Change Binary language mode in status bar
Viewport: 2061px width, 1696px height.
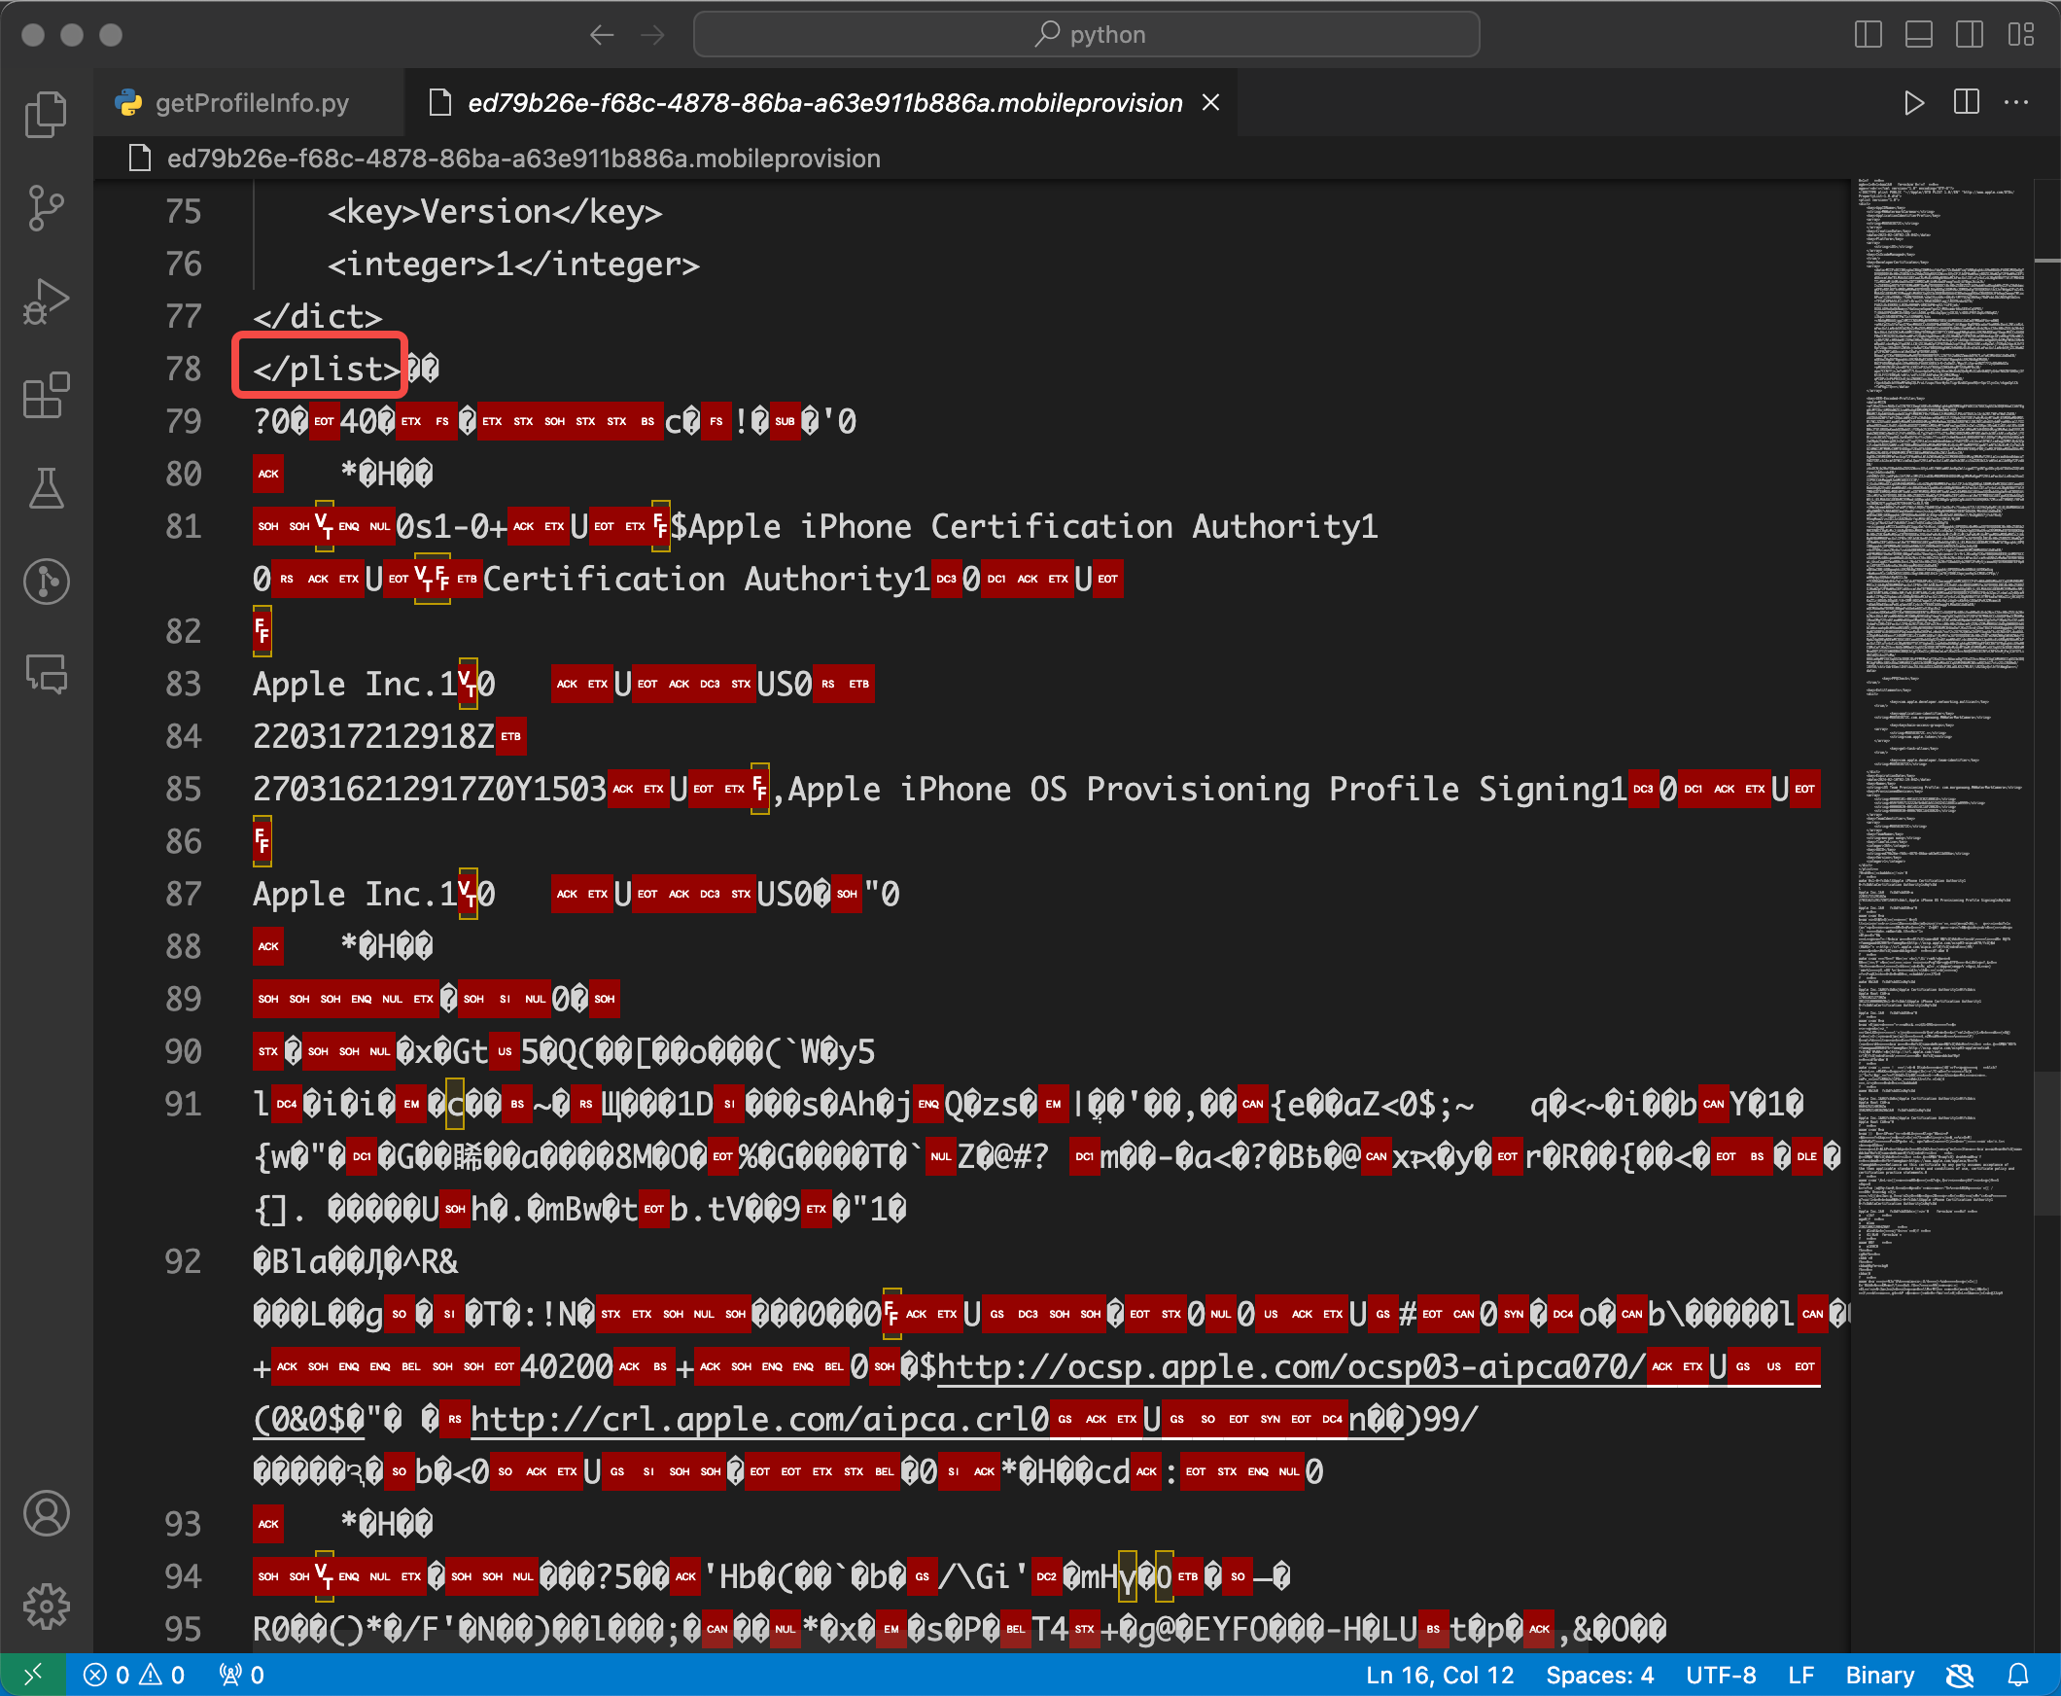[x=1879, y=1675]
